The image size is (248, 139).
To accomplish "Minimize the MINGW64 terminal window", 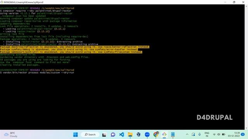I will coord(225,2).
